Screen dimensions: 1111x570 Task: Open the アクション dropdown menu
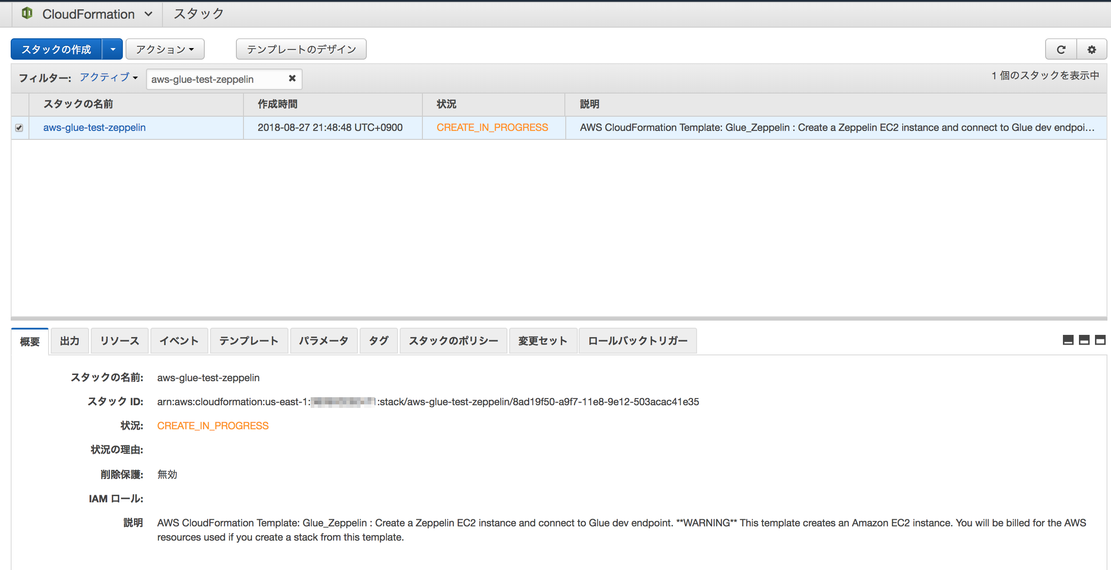click(165, 49)
